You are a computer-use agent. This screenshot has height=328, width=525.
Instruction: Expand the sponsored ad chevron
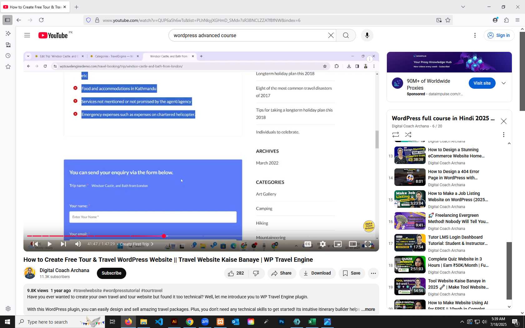coord(503,83)
